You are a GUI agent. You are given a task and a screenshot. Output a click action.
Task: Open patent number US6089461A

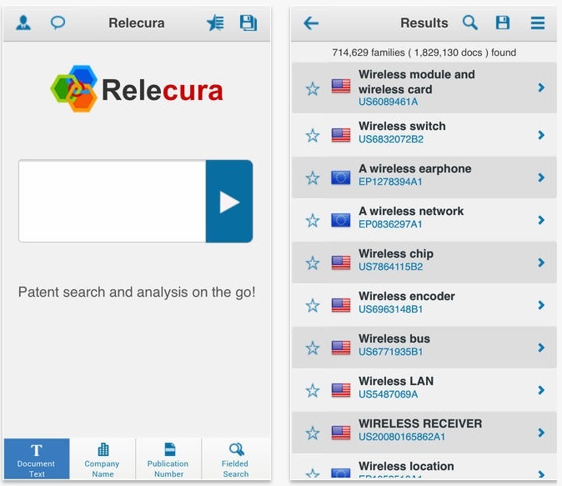pyautogui.click(x=389, y=102)
